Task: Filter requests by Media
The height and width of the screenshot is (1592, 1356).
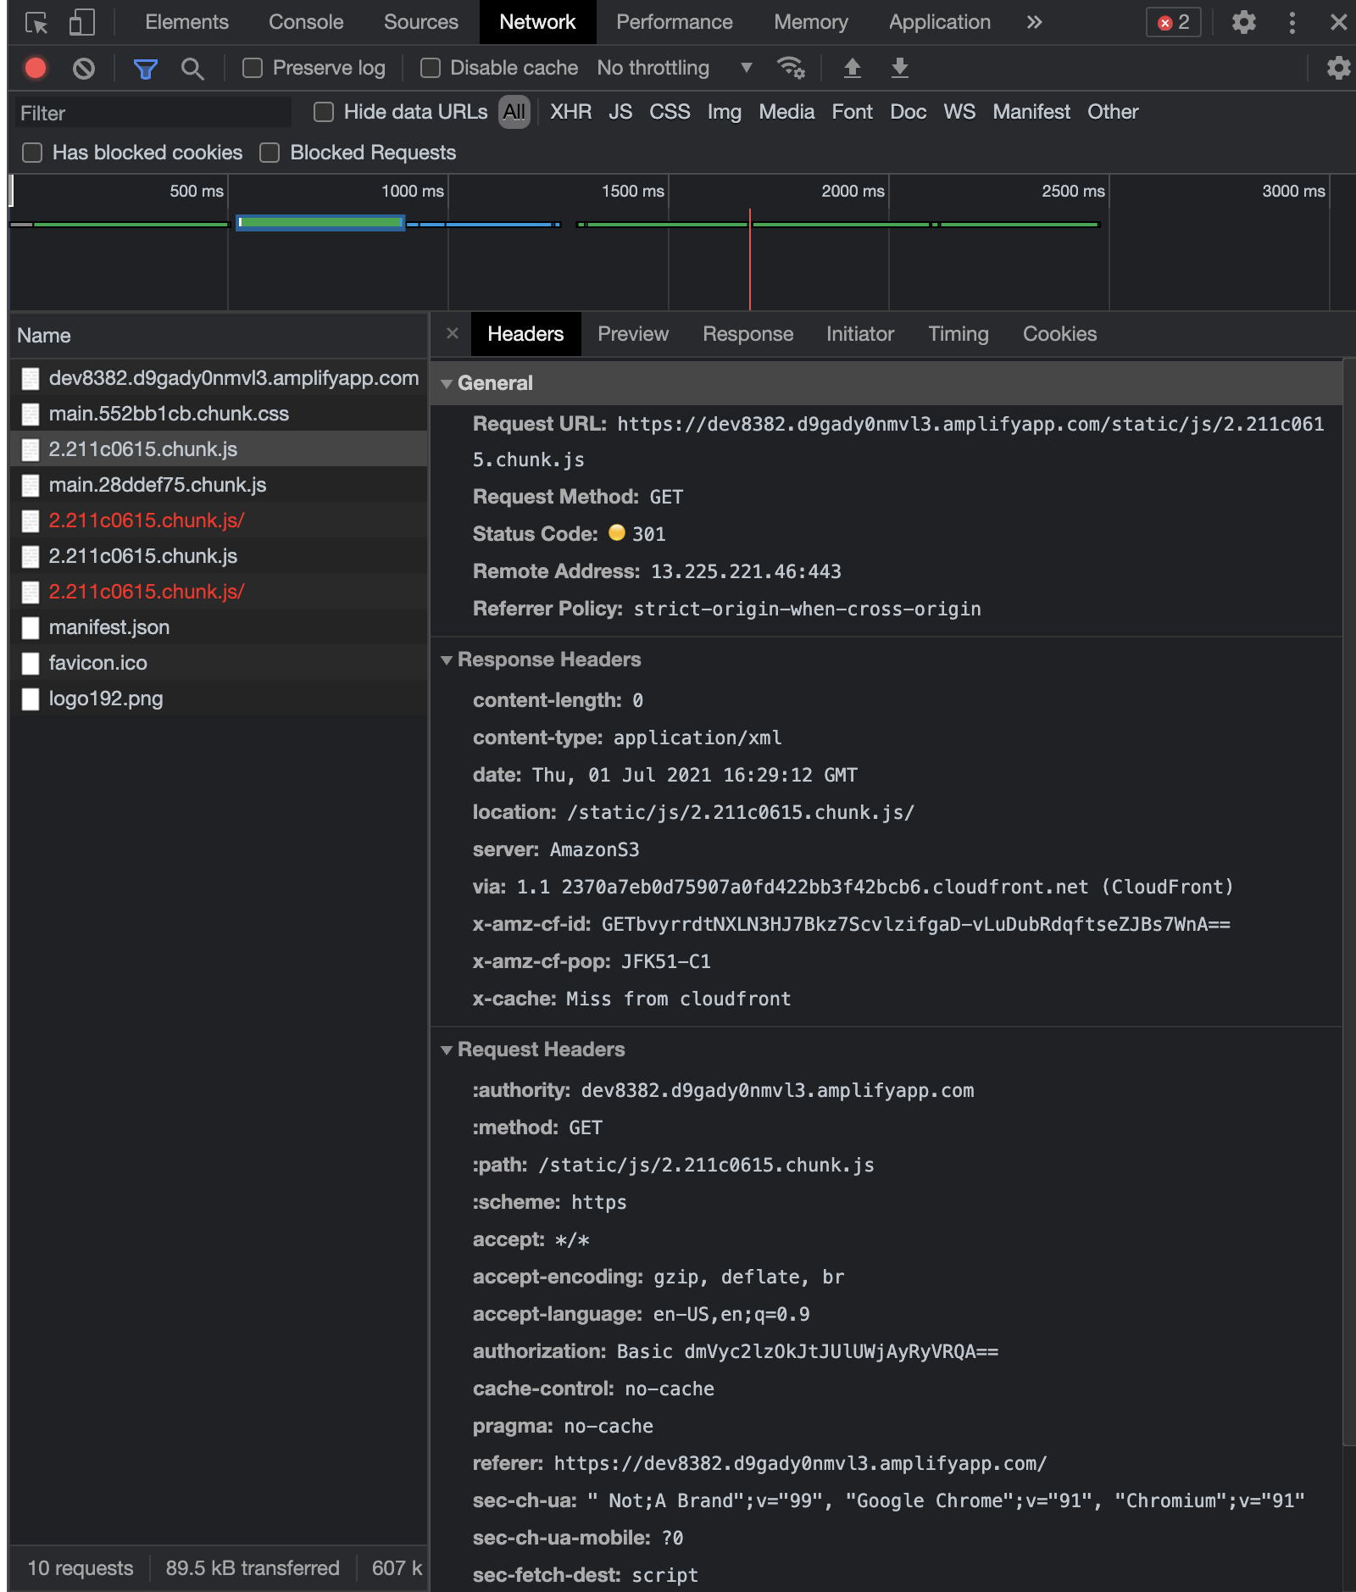Action: tap(786, 112)
